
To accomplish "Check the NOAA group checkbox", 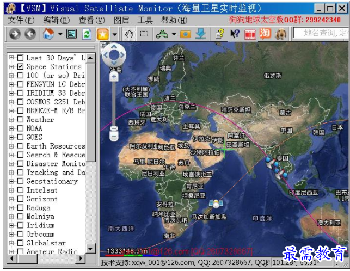I will coord(20,128).
